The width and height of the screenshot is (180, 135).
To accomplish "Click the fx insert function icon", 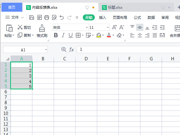I will pos(71,49).
